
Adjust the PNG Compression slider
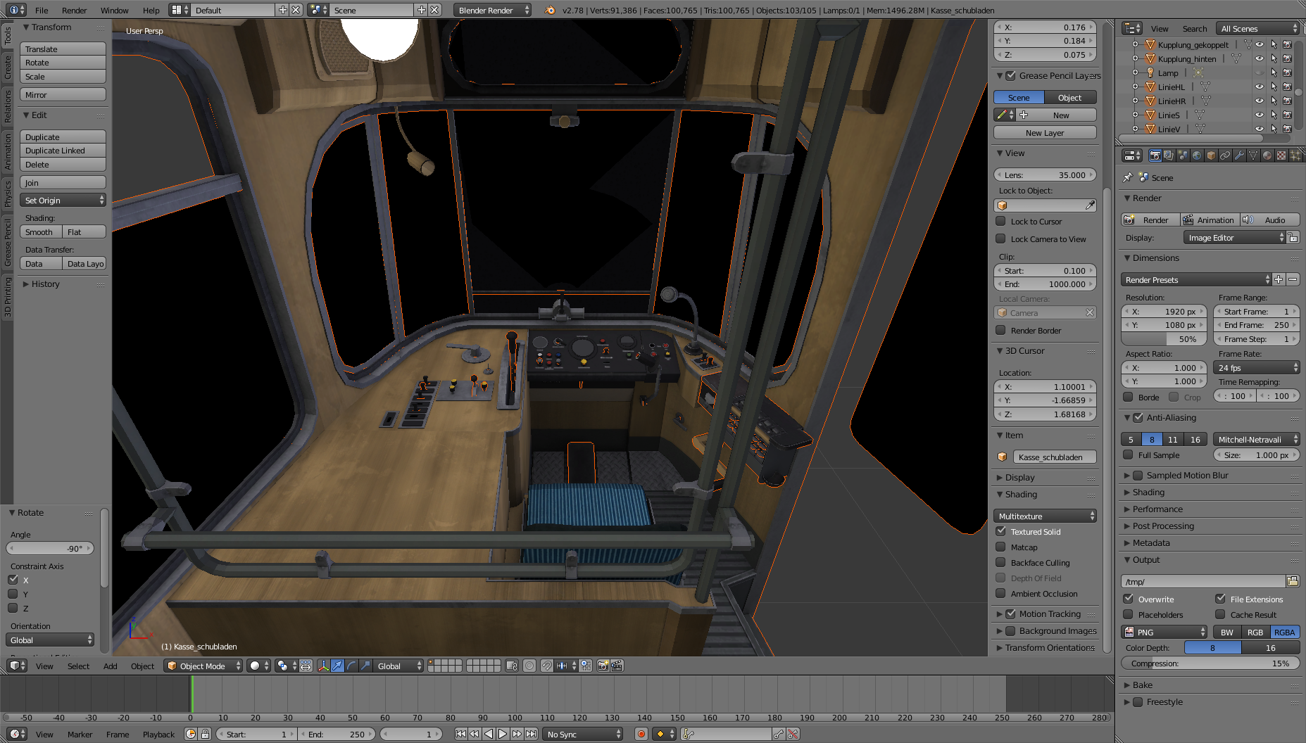[1210, 663]
